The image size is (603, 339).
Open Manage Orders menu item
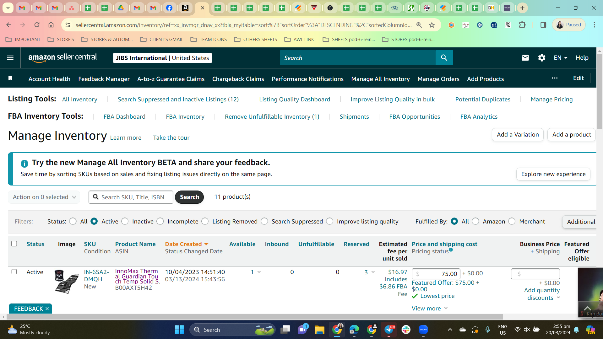click(x=438, y=79)
